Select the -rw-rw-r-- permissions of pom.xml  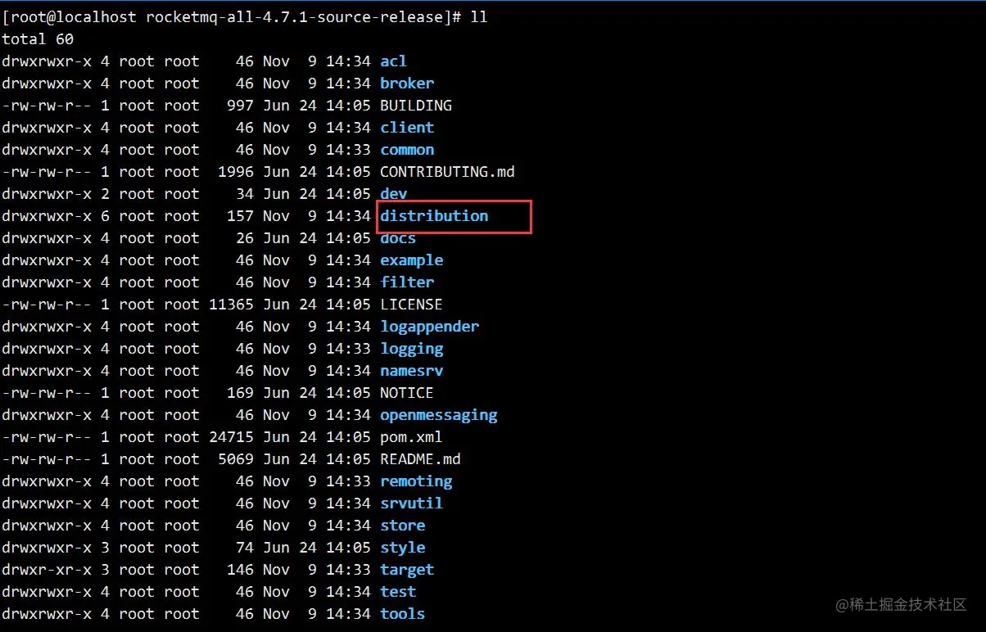pyautogui.click(x=47, y=437)
